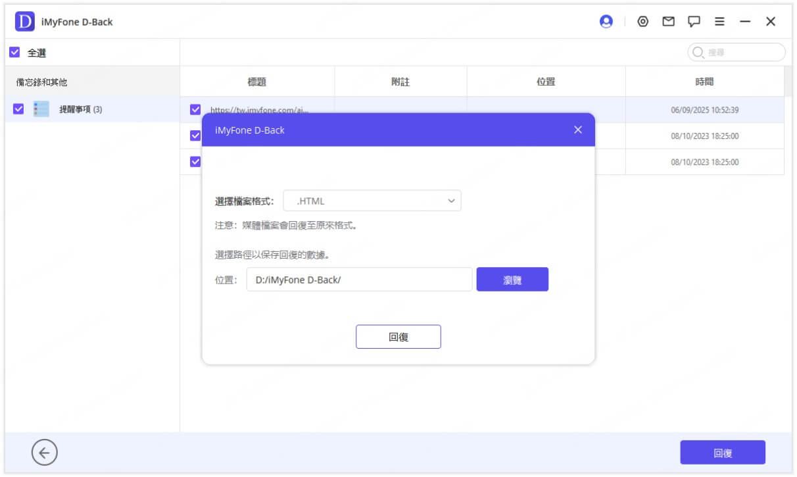
Task: Expand the file format chevron arrow
Action: (x=450, y=201)
